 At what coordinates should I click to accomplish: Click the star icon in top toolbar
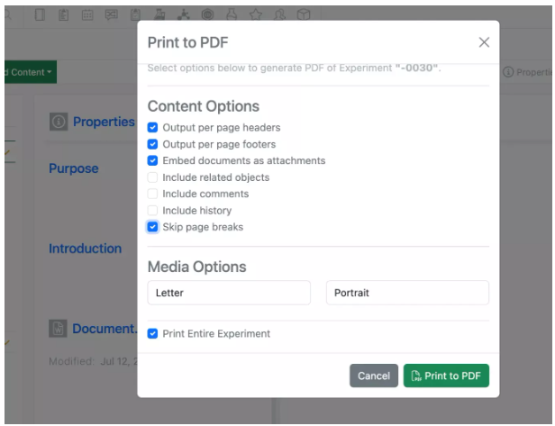pos(256,14)
